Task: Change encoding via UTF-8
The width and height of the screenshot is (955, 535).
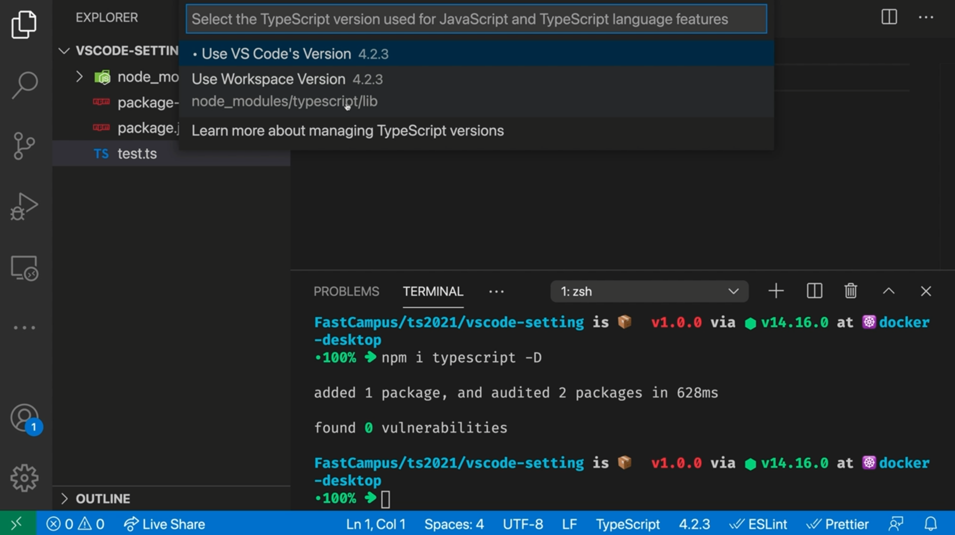Action: tap(522, 524)
